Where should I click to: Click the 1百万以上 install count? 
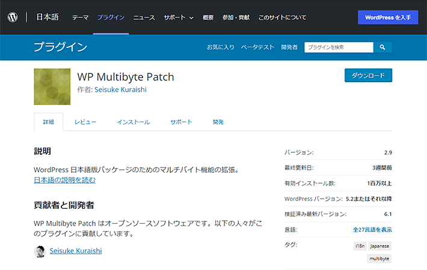(x=379, y=184)
